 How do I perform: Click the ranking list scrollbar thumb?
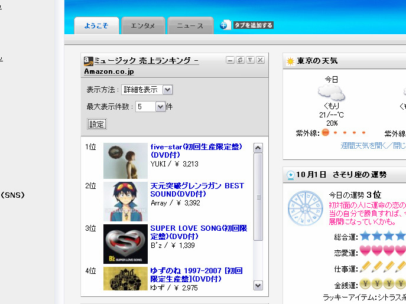pyautogui.click(x=258, y=197)
